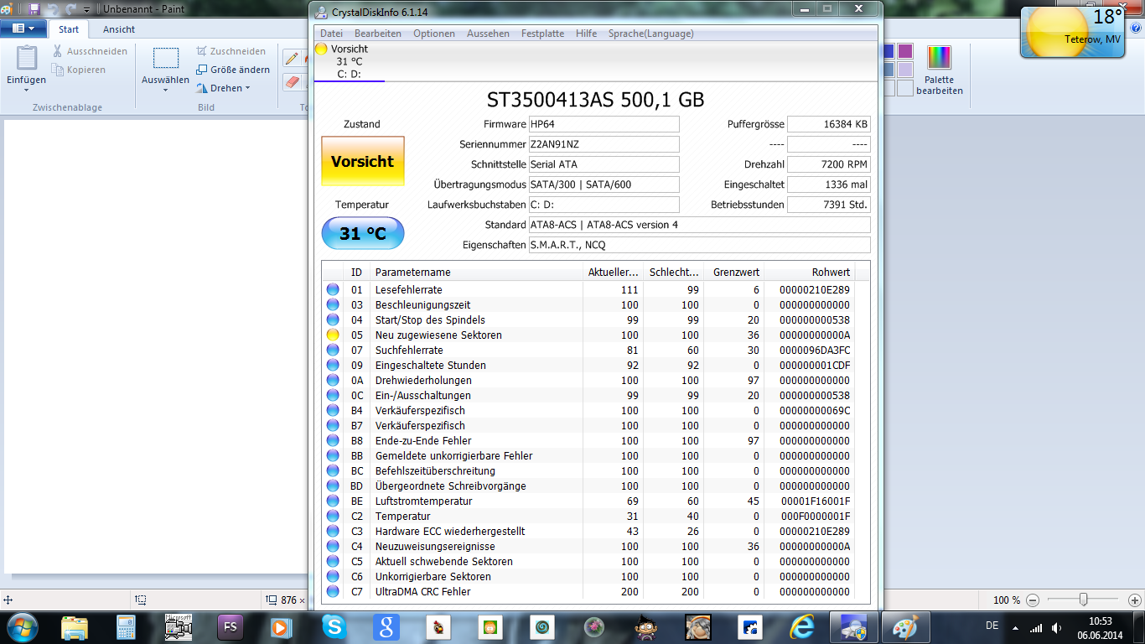
Task: Click the Redo arrow in Paint's title bar
Action: coord(70,9)
